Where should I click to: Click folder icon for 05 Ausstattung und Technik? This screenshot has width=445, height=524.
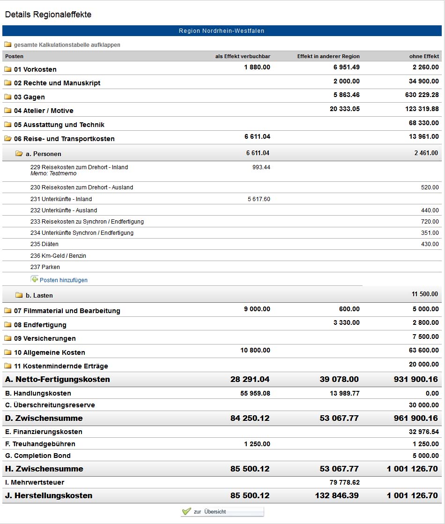coord(7,125)
